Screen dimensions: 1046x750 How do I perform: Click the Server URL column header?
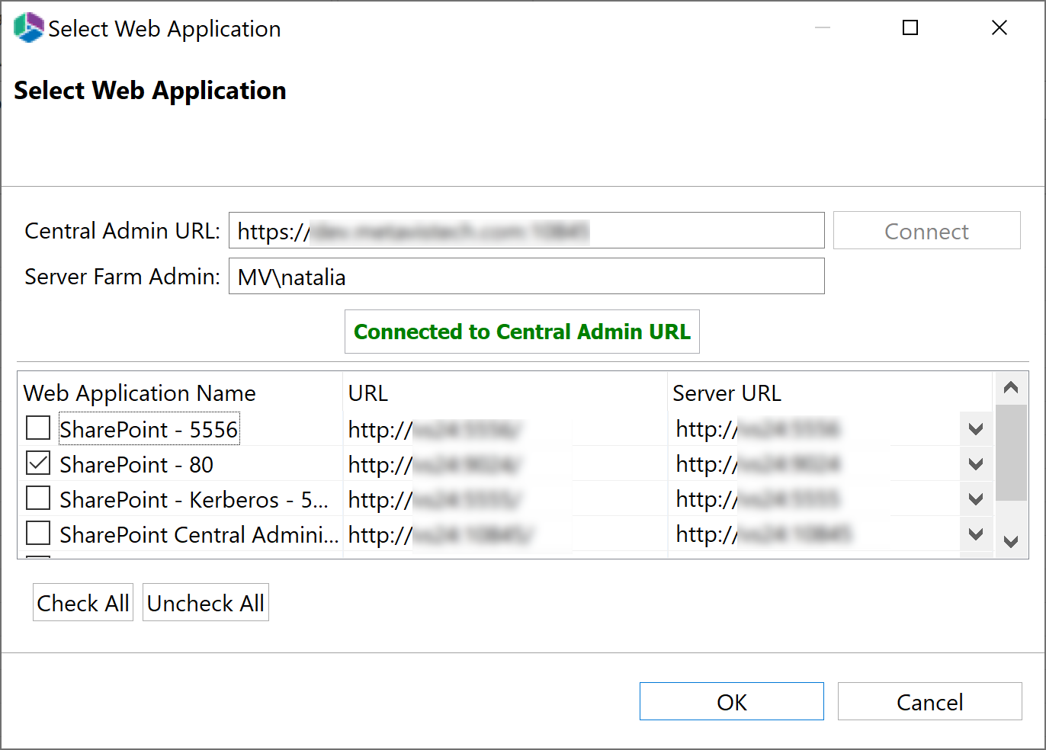pyautogui.click(x=727, y=393)
